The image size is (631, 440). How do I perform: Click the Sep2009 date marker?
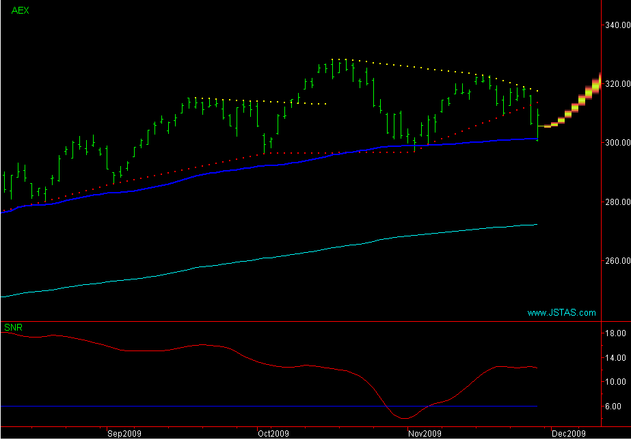point(124,433)
